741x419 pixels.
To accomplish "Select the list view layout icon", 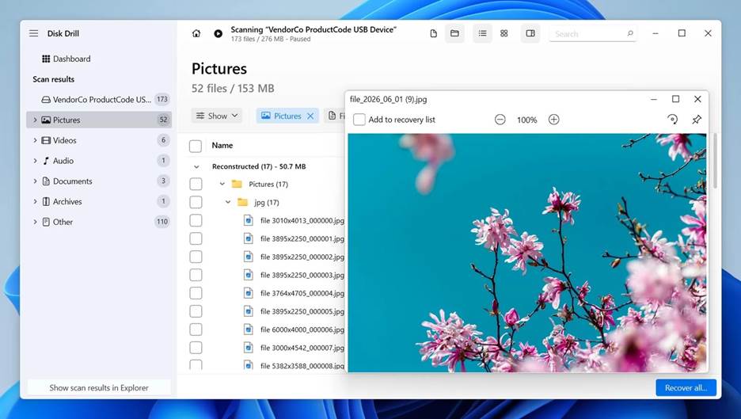I will coord(482,33).
